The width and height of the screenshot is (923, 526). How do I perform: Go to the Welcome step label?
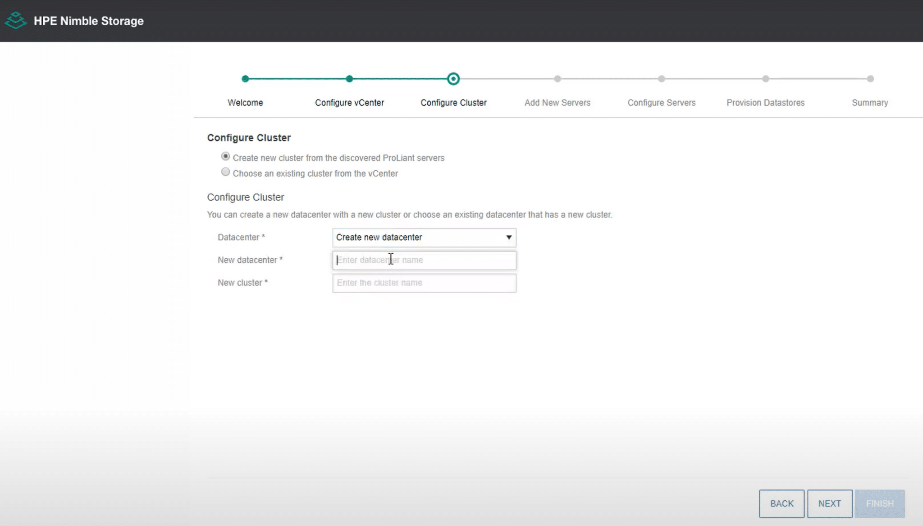pos(245,103)
